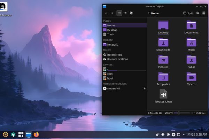Open the disc device notifier tray icon
The width and height of the screenshot is (209, 139).
pos(173,134)
